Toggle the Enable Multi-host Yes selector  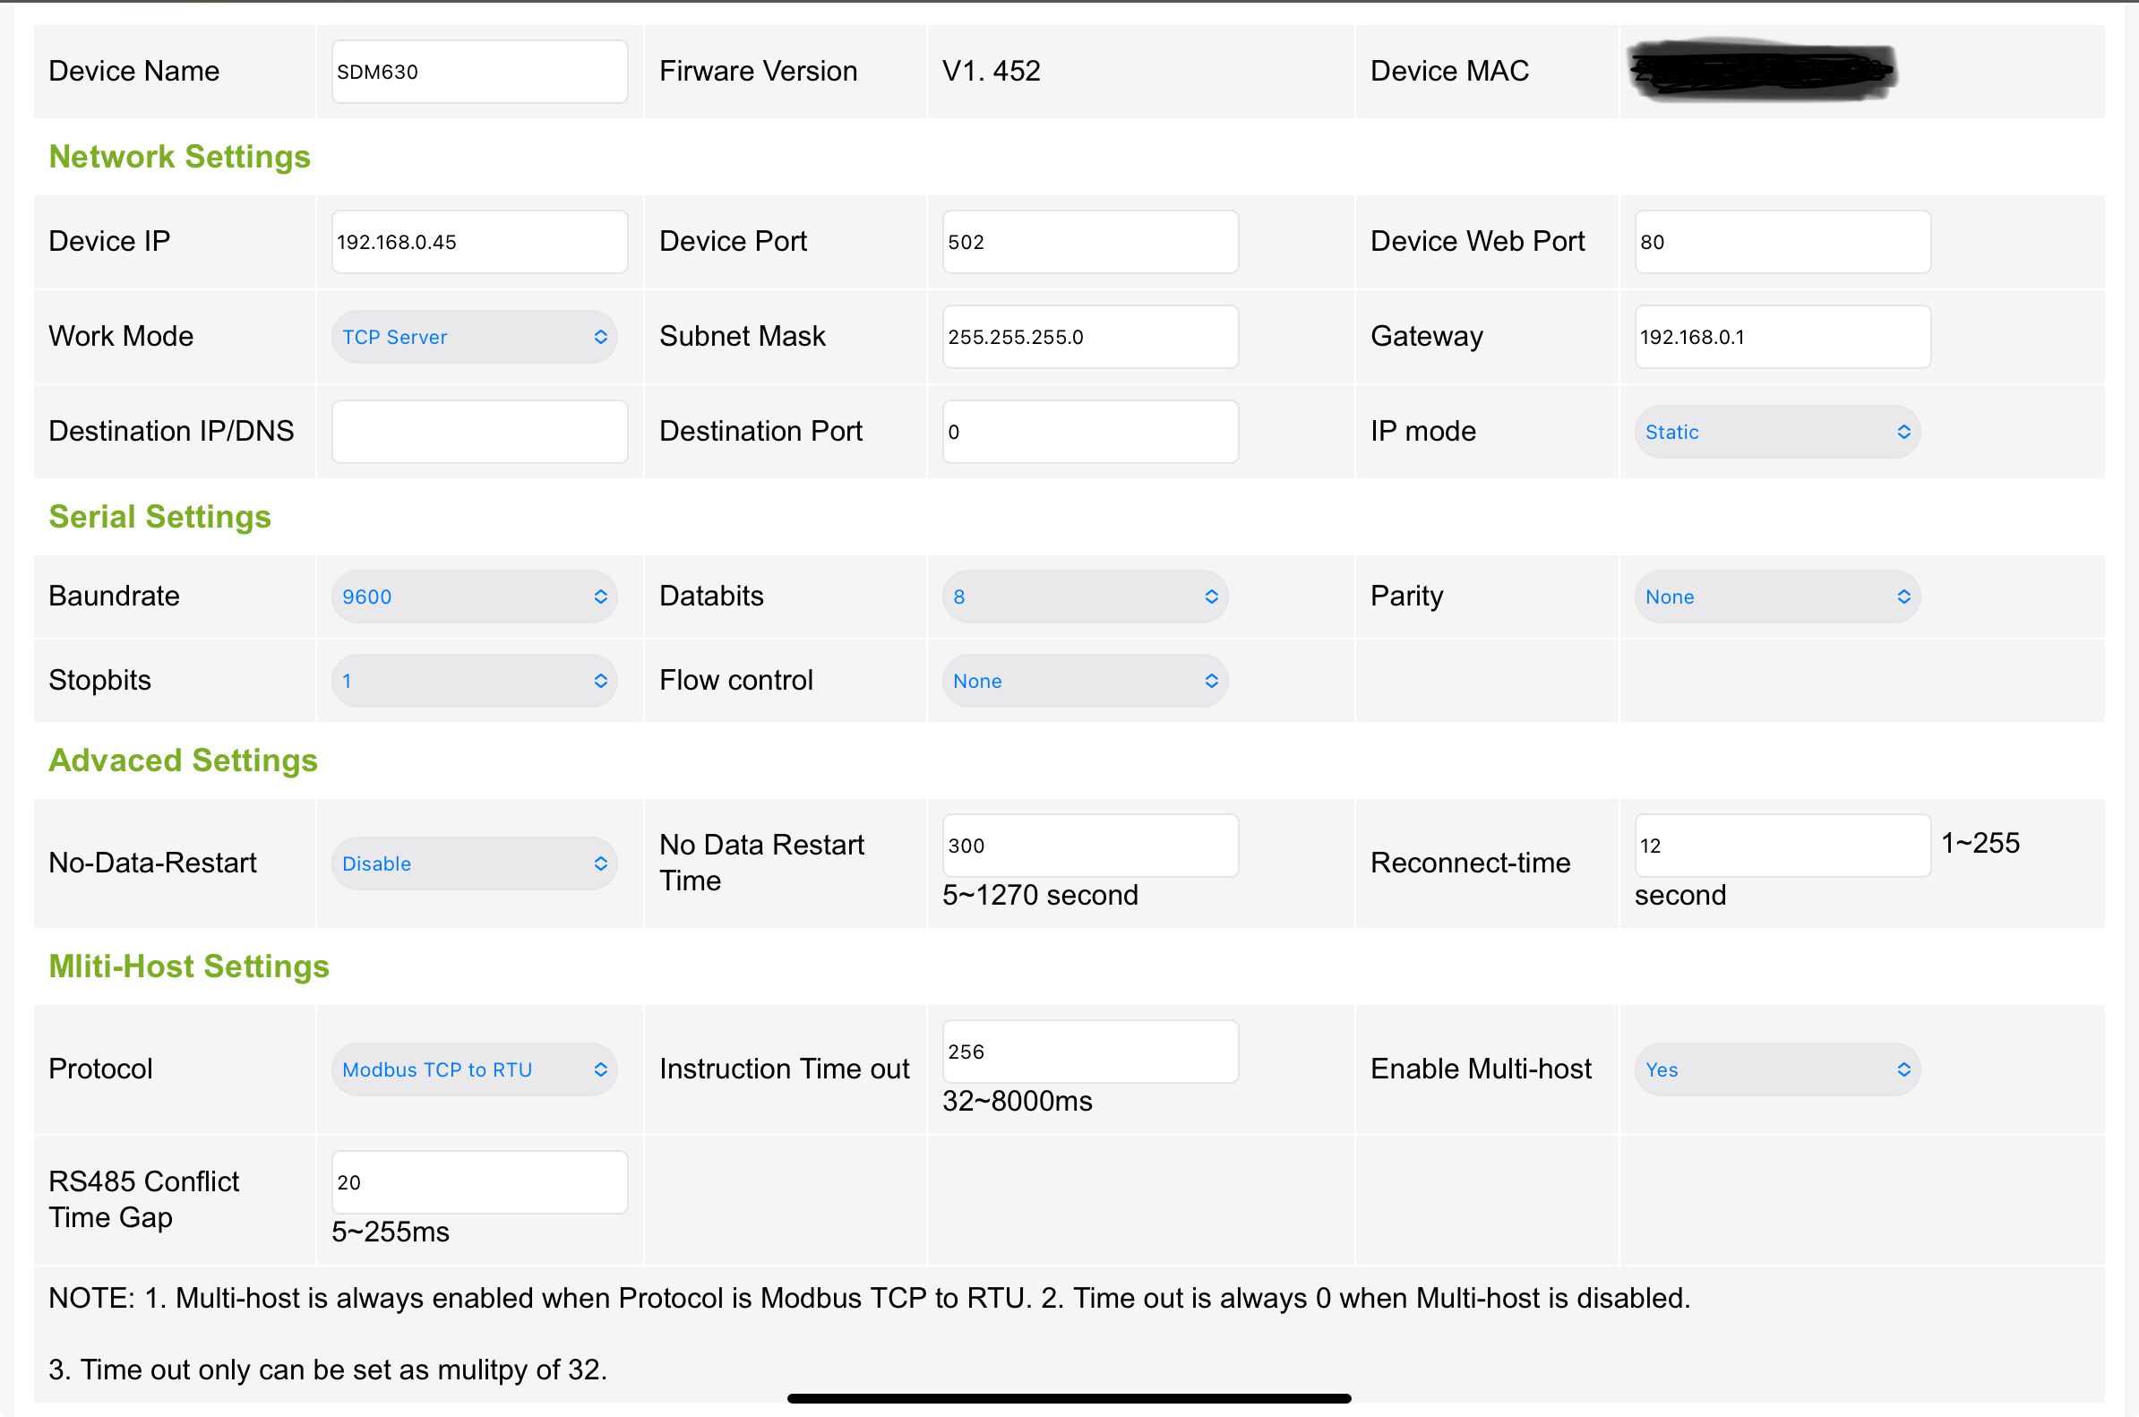tap(1776, 1069)
